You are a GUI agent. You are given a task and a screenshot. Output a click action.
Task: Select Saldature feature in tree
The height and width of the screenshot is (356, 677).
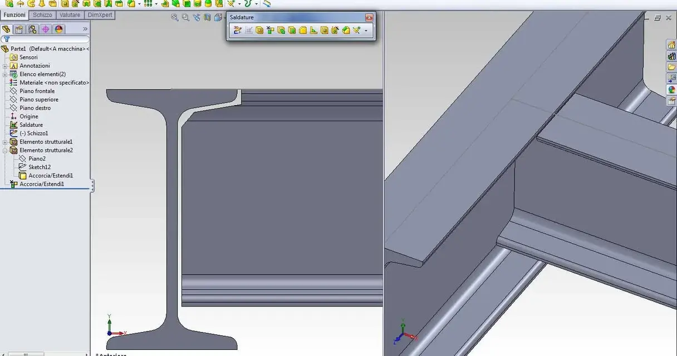click(31, 125)
